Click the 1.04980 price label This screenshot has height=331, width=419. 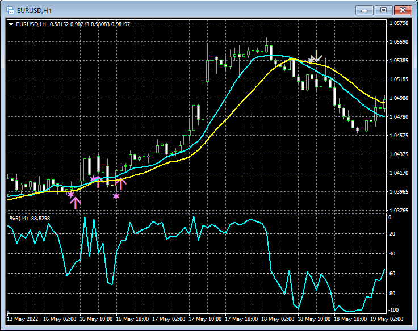tap(399, 98)
